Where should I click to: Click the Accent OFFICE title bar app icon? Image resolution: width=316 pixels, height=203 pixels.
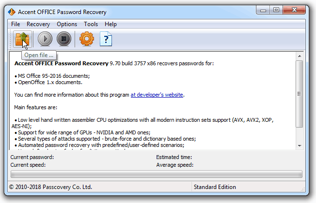pyautogui.click(x=12, y=12)
